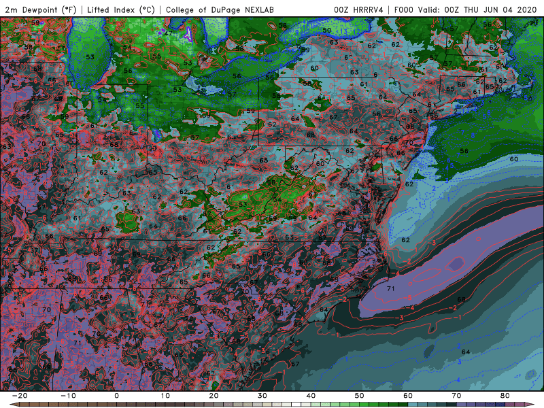Click the 0 tick label on color bar

(116, 396)
